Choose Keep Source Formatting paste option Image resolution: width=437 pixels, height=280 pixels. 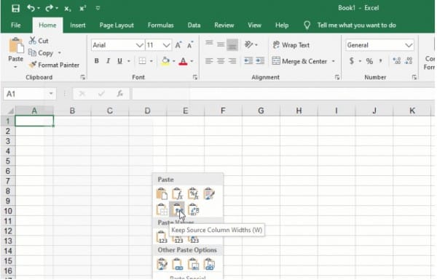209,193
